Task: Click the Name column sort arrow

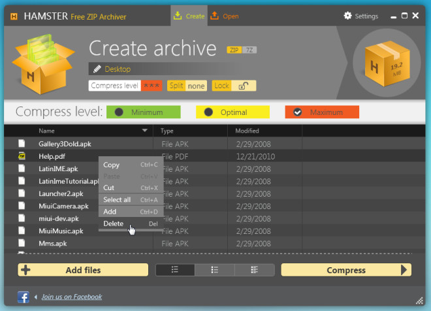Action: click(x=145, y=130)
